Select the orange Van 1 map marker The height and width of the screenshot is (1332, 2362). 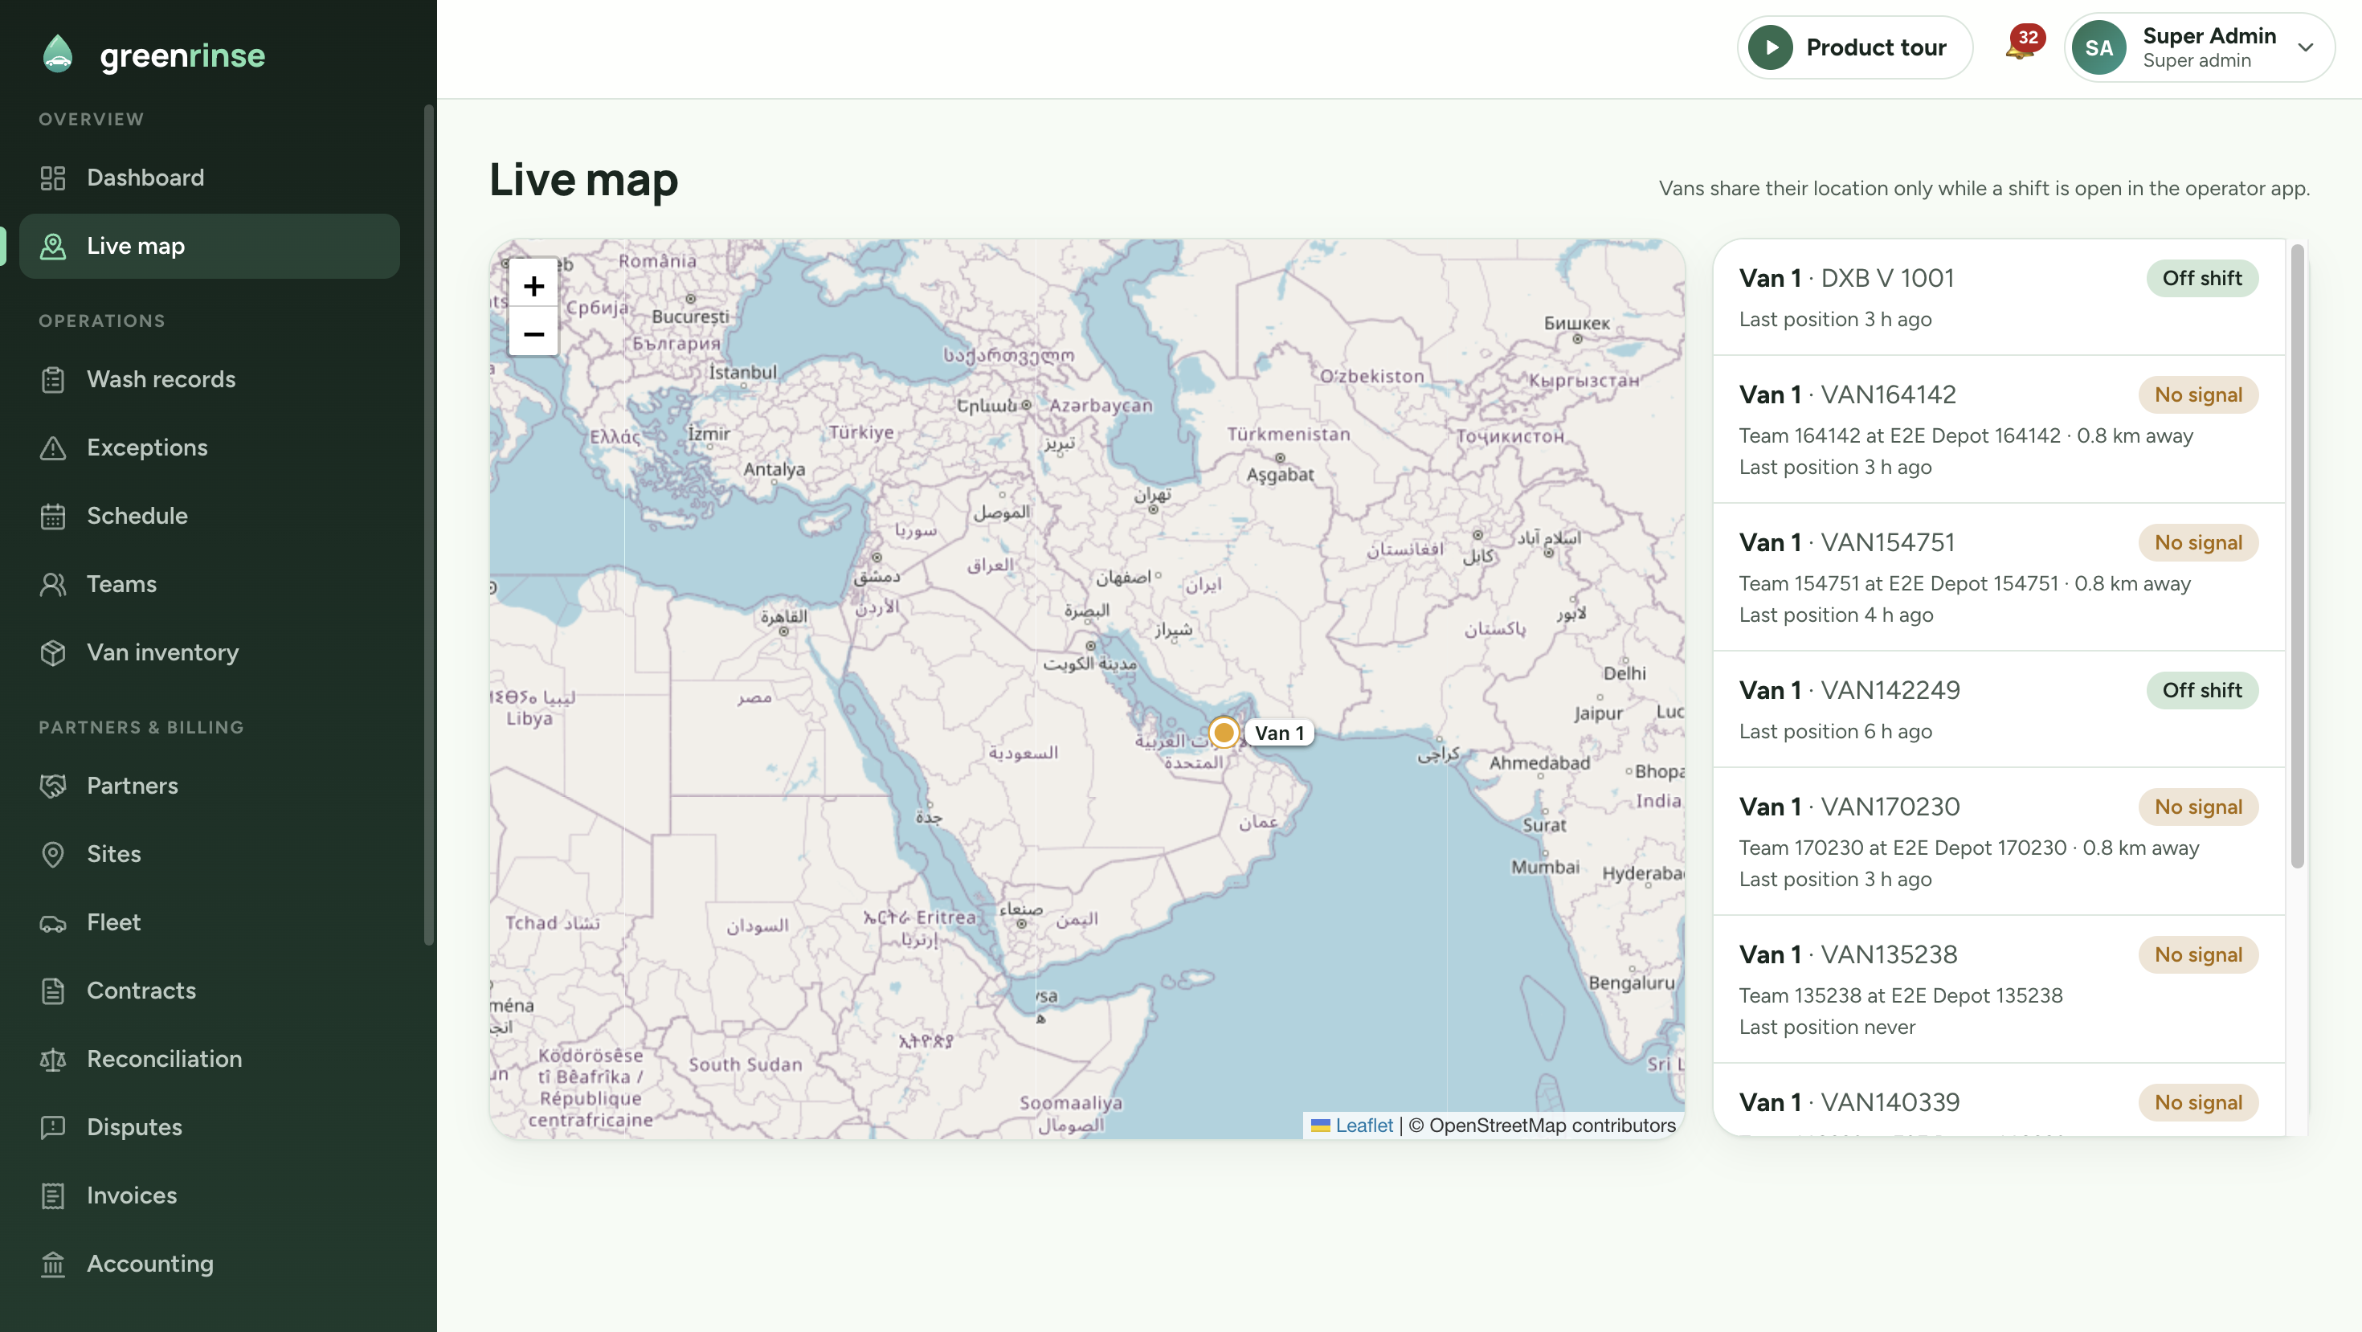[1223, 733]
